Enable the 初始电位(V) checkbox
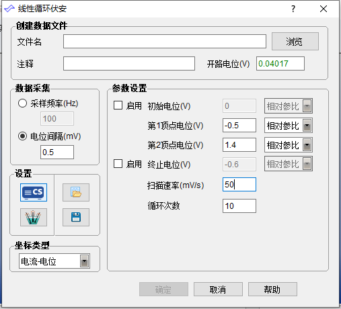 [x=118, y=105]
